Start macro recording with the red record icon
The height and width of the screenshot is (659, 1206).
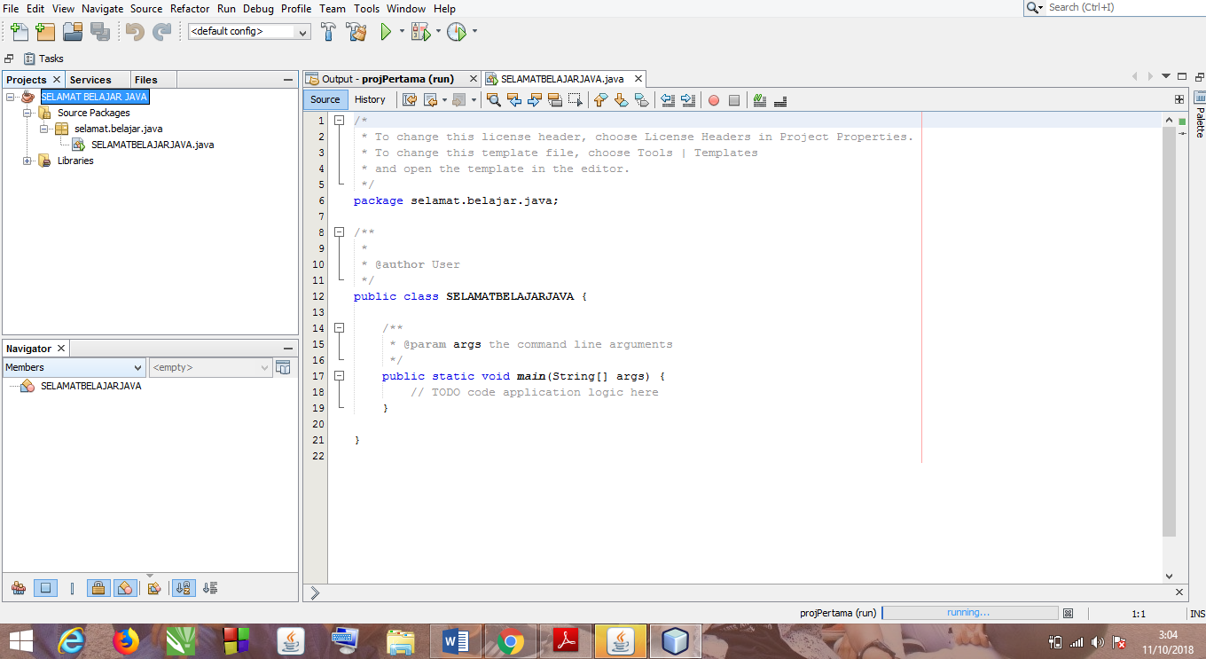[713, 100]
